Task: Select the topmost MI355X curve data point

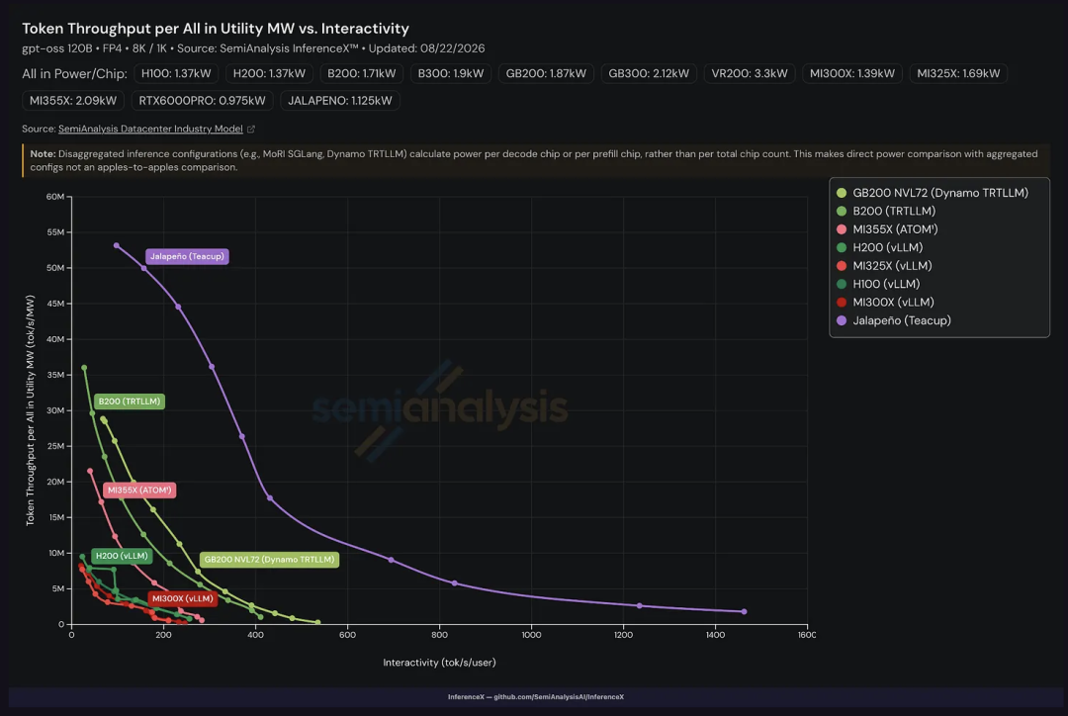Action: coord(90,472)
